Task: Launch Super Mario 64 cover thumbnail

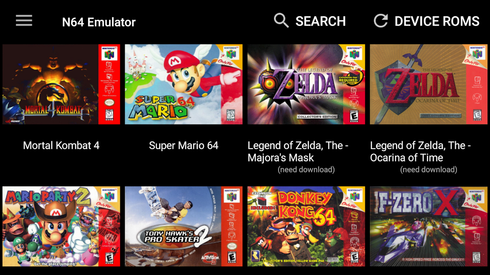Action: 184,84
